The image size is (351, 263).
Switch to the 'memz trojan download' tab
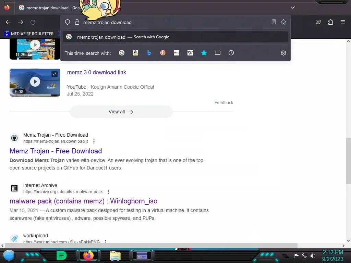point(49,8)
